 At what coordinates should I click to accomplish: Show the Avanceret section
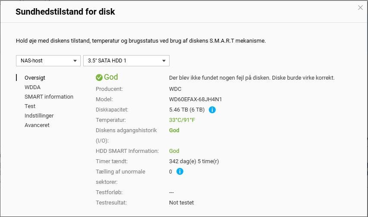coord(37,125)
